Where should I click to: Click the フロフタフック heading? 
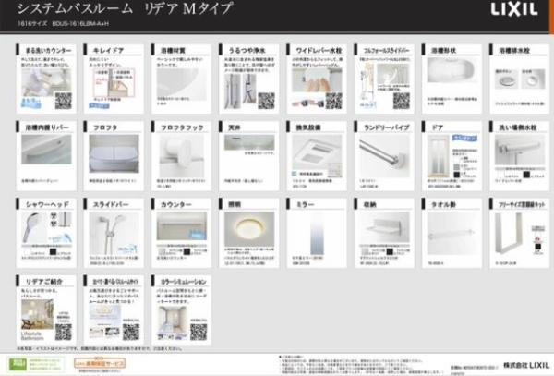[182, 127]
